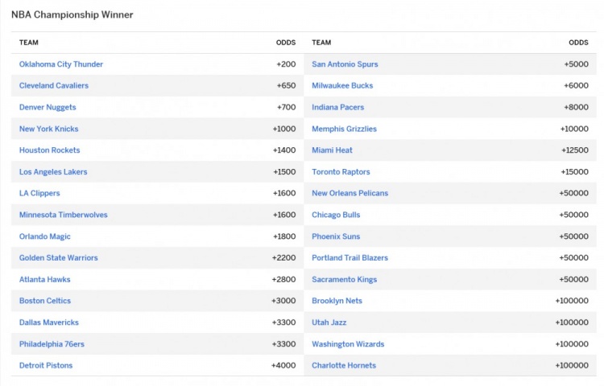Viewport: 604px width, 386px height.
Task: Open the Milwaukee Bucks team link
Action: 342,86
